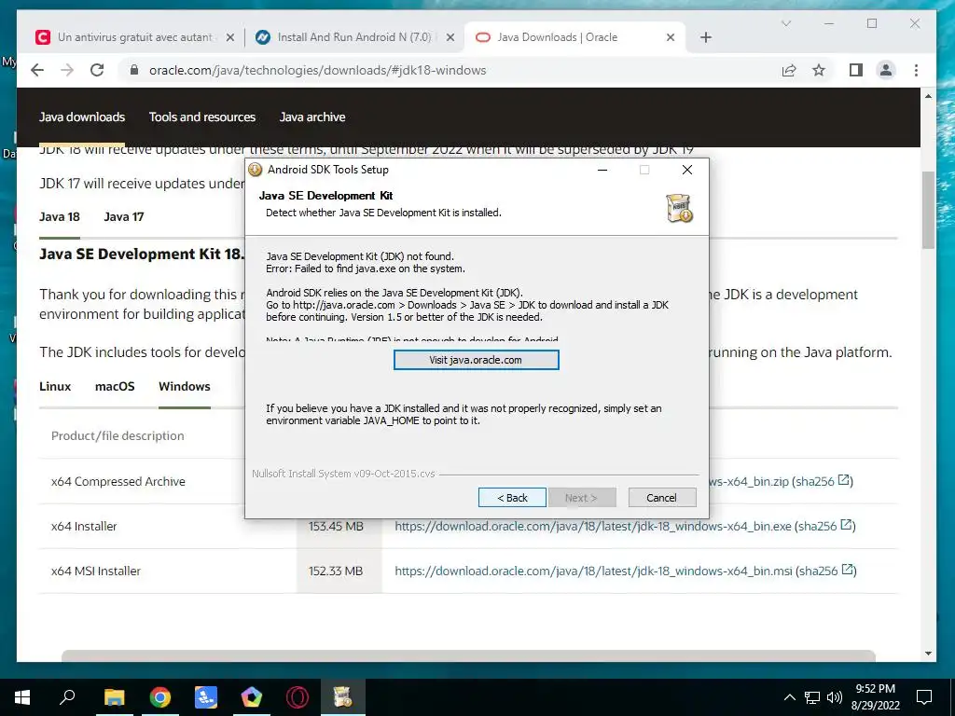Click the page vertical scrollbar thumb

pos(928,210)
